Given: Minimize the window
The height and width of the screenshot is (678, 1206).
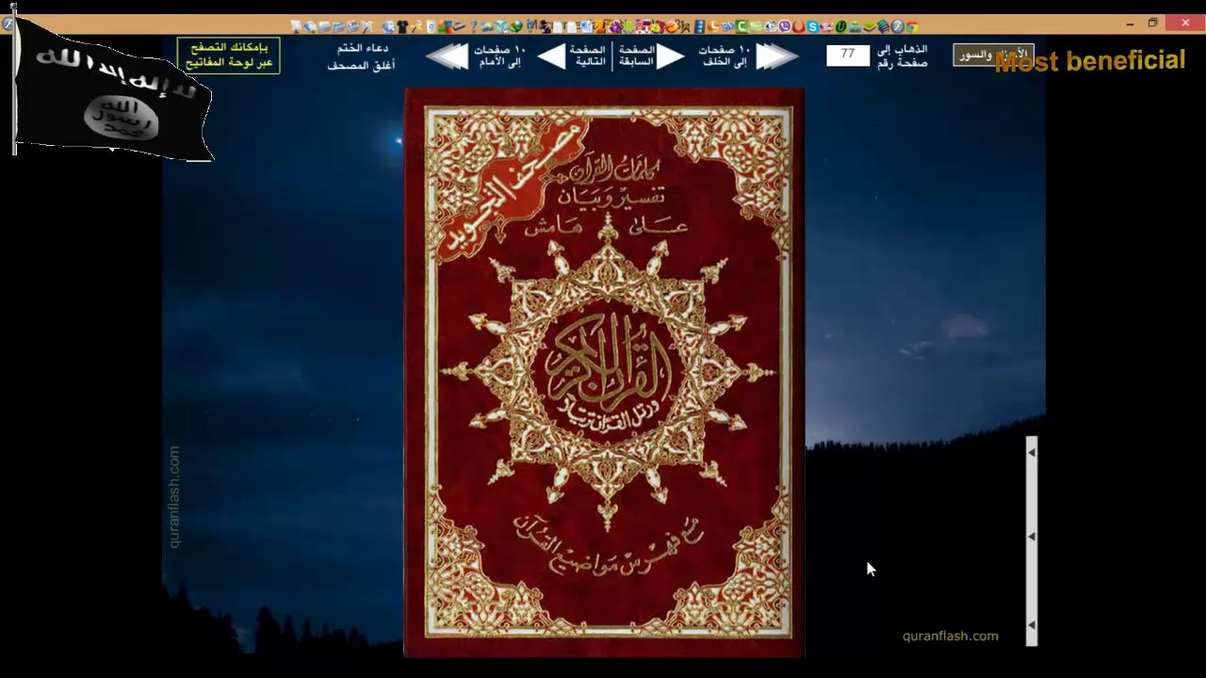Looking at the screenshot, I should 1130,23.
